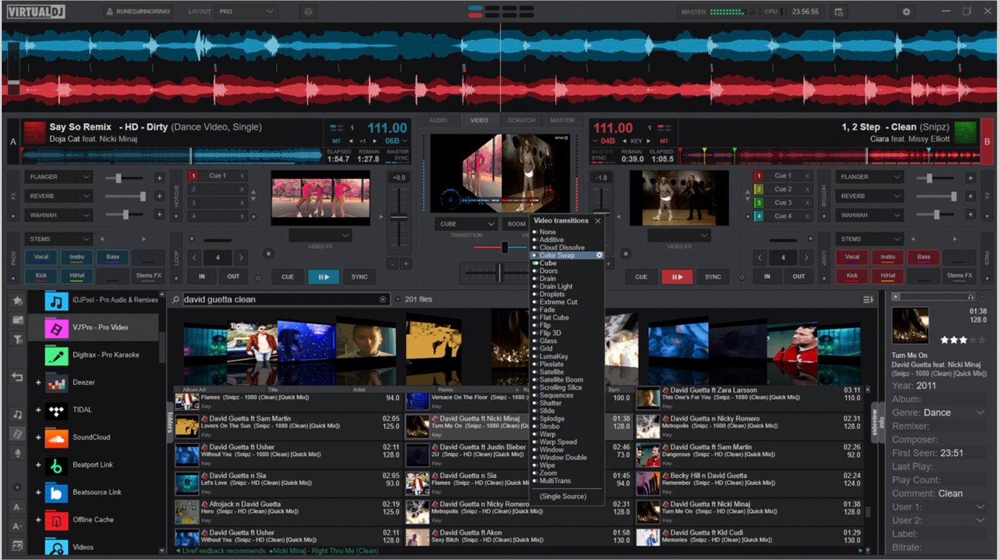The image size is (1000, 560).
Task: Show music files with the note icon
Action: 17,415
